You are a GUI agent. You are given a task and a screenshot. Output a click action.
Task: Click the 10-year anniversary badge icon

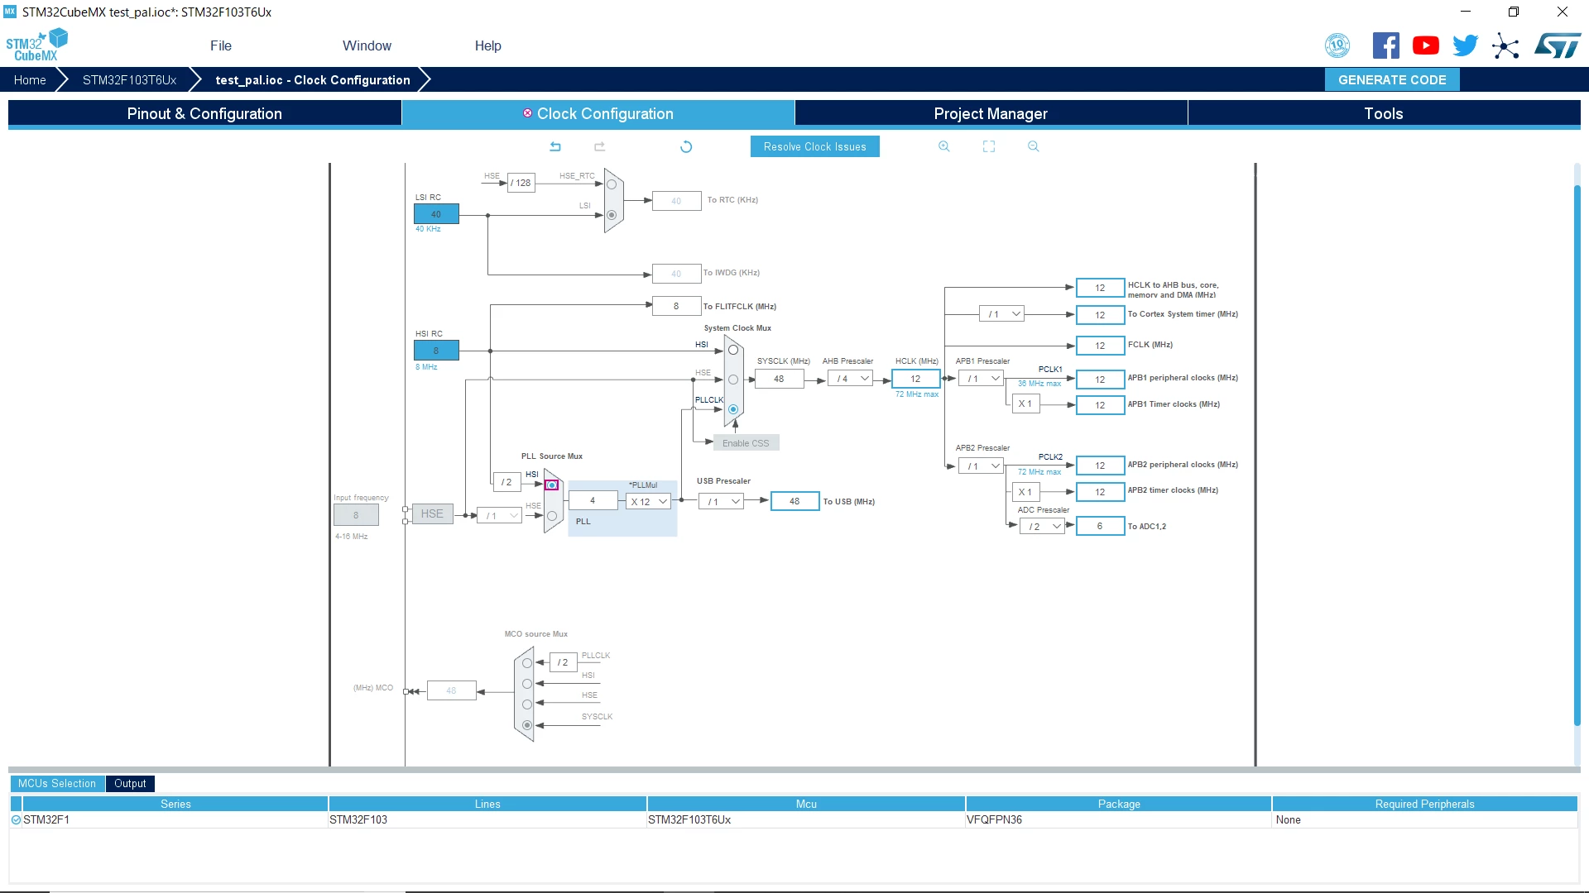[1337, 45]
